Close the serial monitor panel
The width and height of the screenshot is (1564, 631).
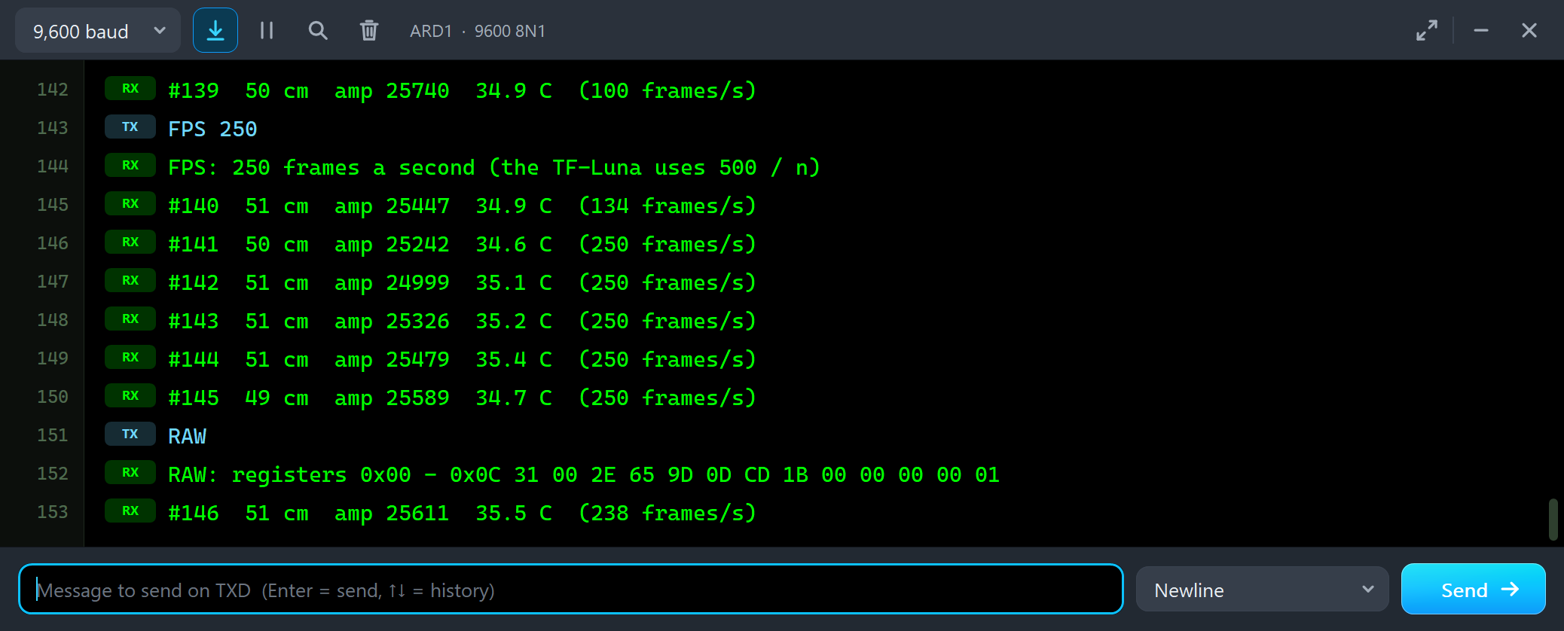[x=1529, y=30]
